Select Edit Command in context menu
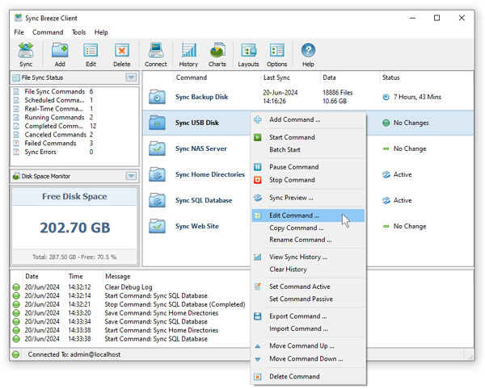The width and height of the screenshot is (485, 389). coord(308,215)
